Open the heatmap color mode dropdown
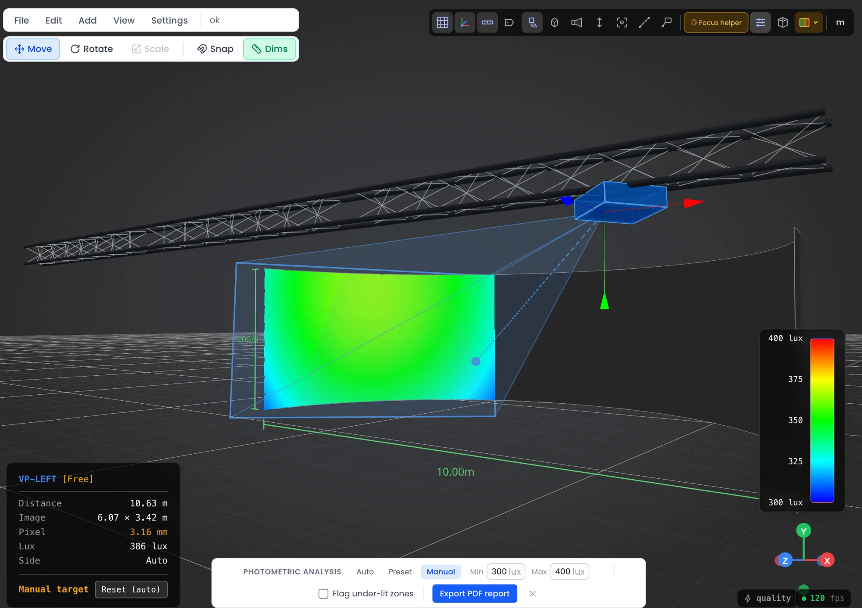Screen dimensions: 862x608 click(809, 22)
